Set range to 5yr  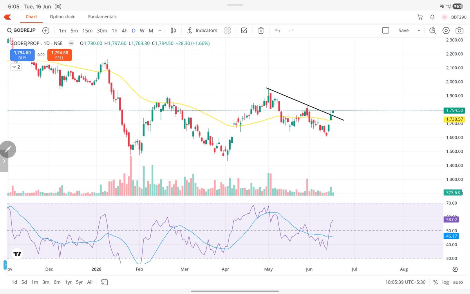(x=80, y=282)
